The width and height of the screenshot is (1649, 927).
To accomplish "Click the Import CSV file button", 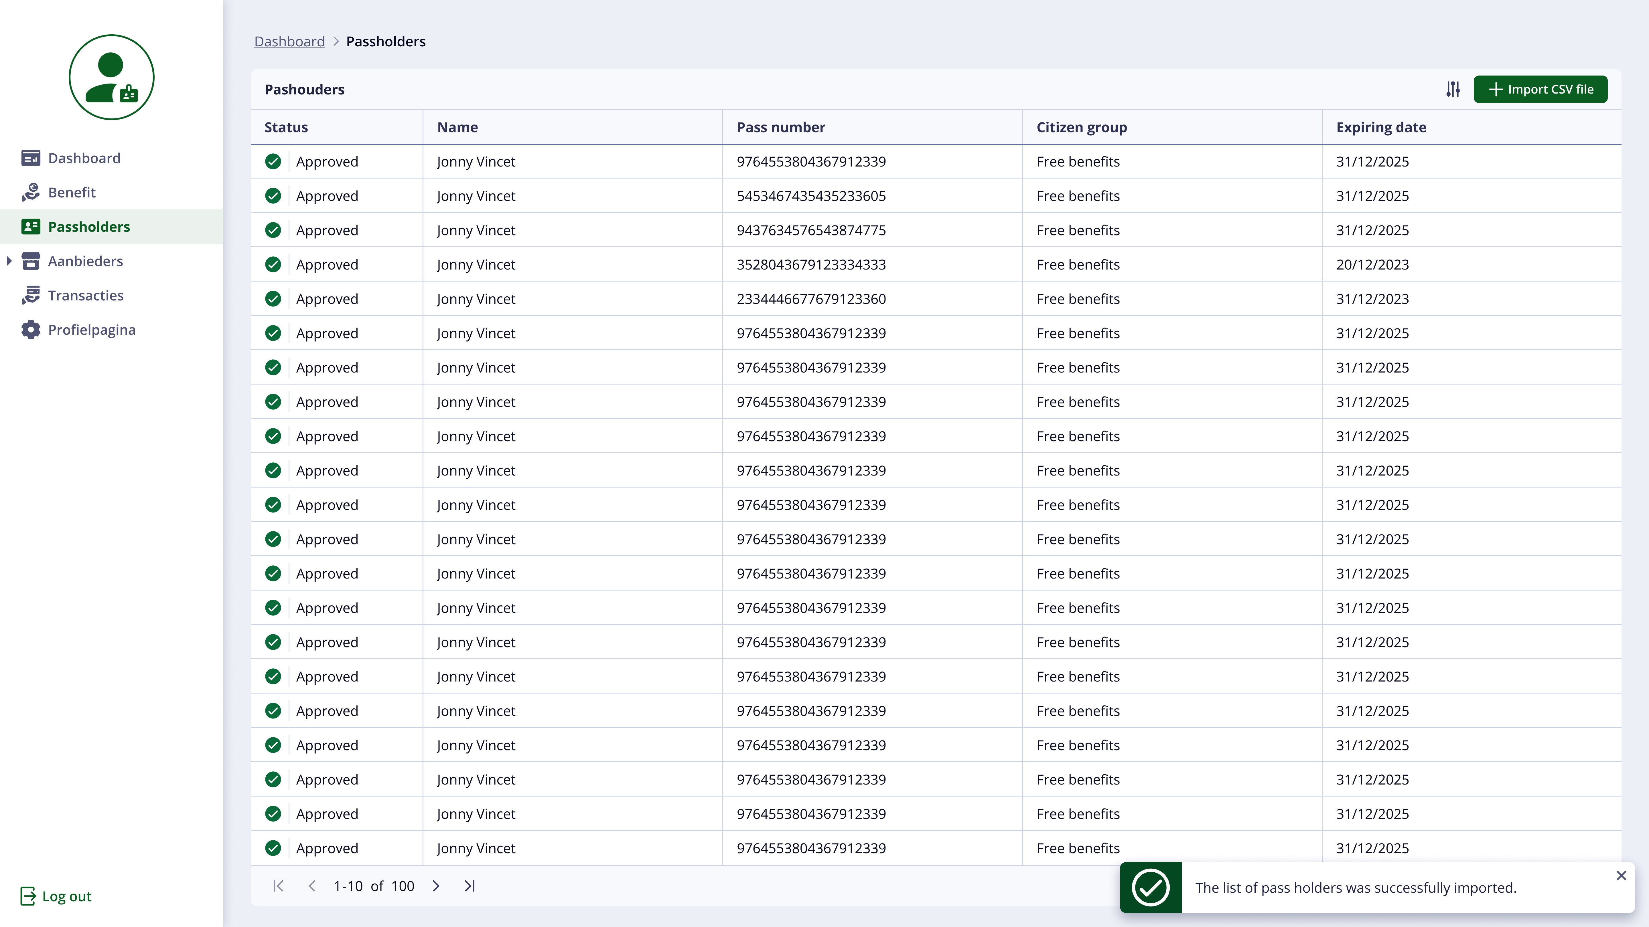I will click(x=1540, y=90).
